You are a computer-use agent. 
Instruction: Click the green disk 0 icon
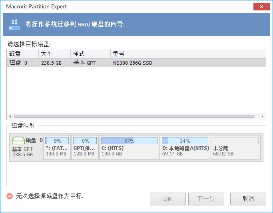(x=18, y=141)
